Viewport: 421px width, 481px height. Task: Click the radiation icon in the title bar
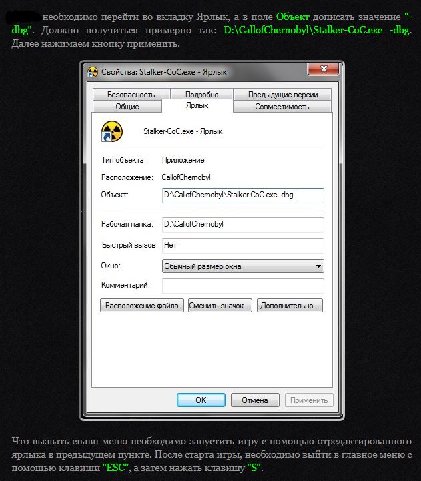point(93,72)
